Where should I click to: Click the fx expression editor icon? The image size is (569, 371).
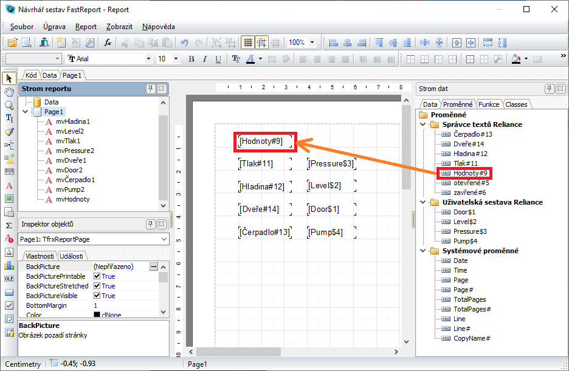[x=108, y=43]
